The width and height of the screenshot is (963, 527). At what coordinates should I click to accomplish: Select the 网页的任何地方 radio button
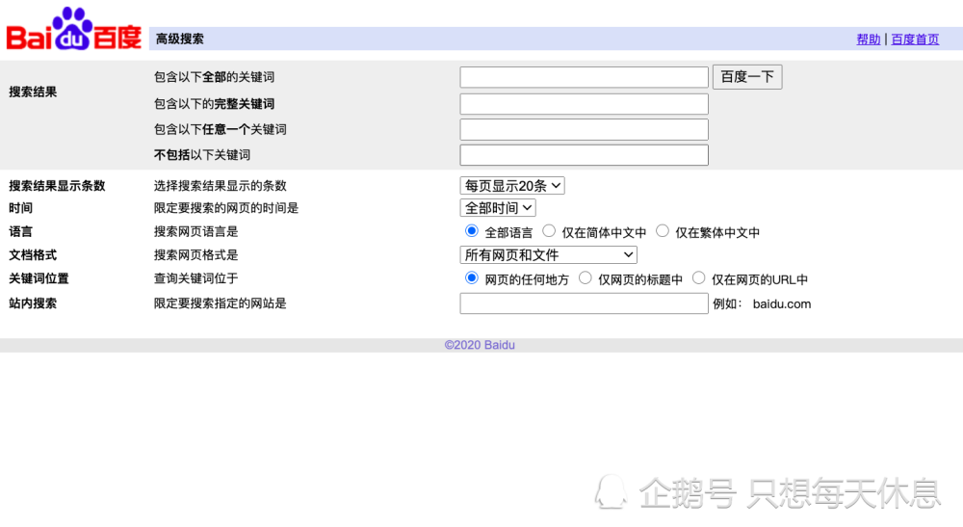pyautogui.click(x=472, y=278)
